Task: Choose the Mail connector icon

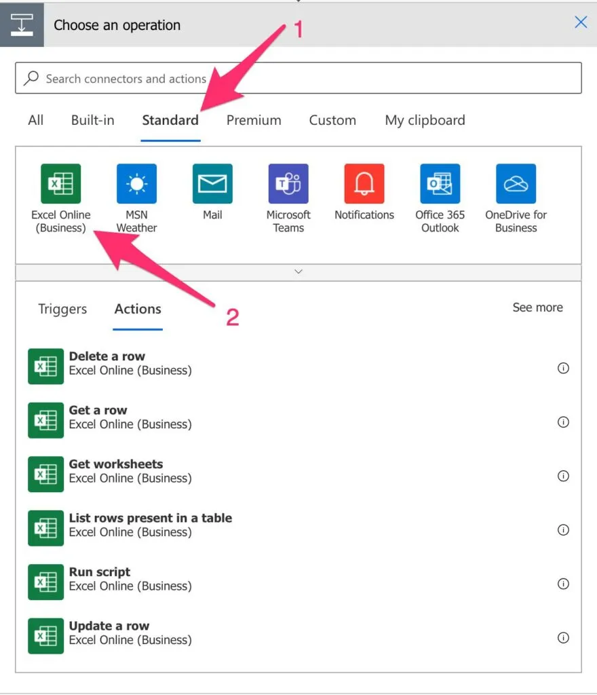Action: (x=212, y=184)
